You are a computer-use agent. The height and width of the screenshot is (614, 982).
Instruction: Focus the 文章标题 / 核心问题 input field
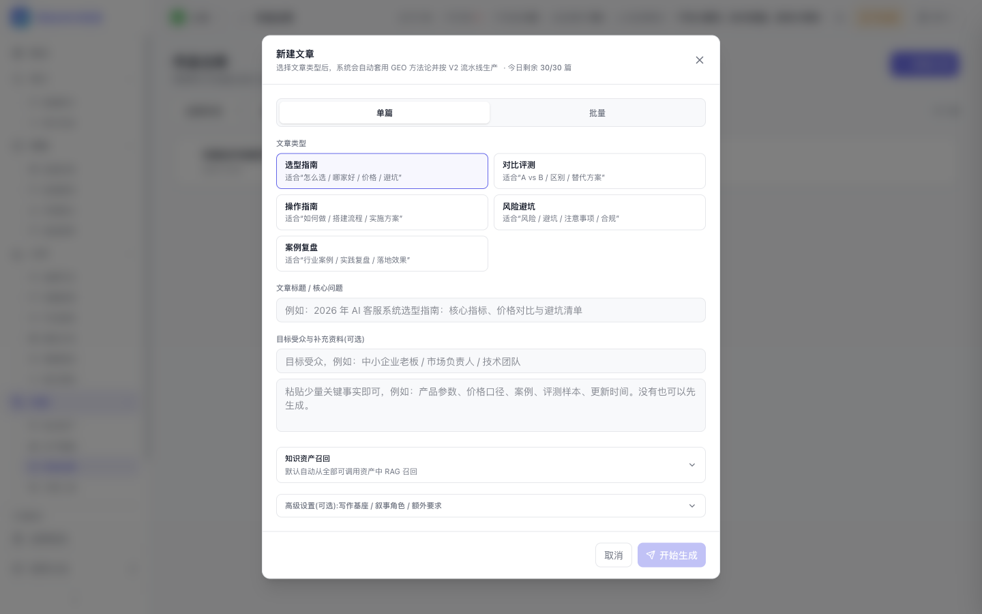point(491,310)
